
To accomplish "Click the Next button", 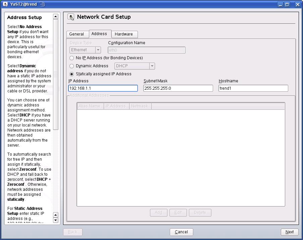I will pyautogui.click(x=290, y=232).
